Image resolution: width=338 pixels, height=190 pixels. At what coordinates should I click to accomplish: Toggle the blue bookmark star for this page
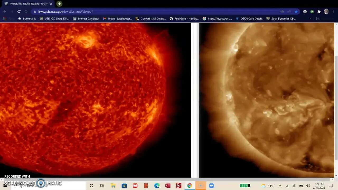point(296,12)
